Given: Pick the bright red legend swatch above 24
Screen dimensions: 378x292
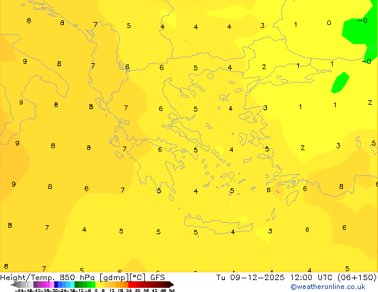Looking at the screenshot, I should point(131,284).
